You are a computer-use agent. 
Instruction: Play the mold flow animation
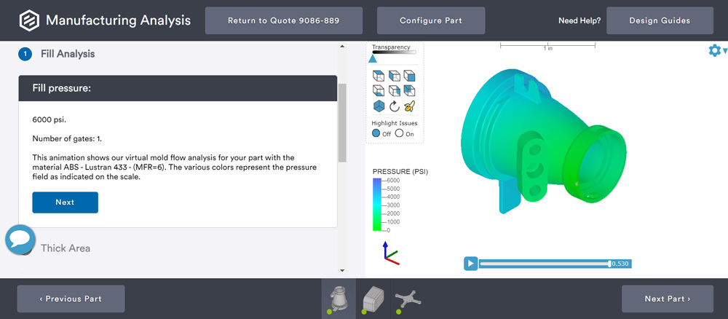[x=470, y=264]
